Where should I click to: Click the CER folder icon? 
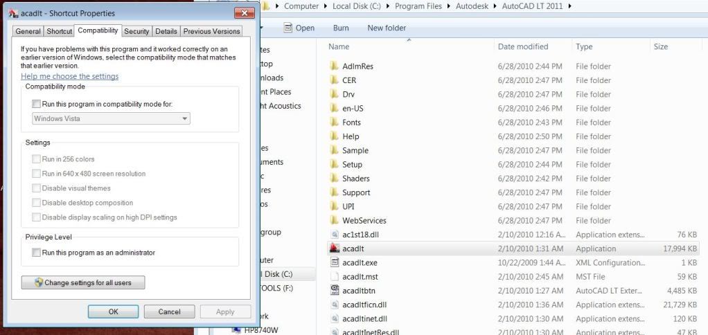[x=334, y=80]
